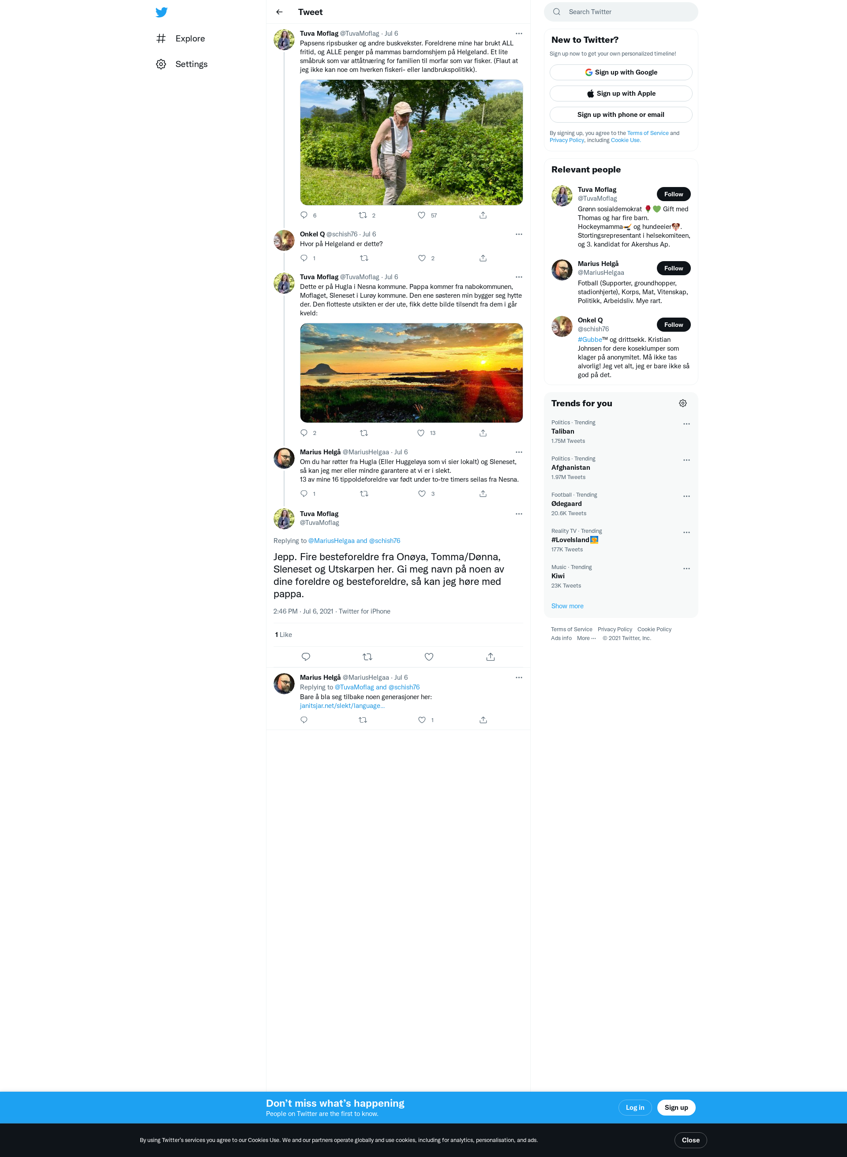Like the tweet with 57 likes
847x1157 pixels.
421,215
